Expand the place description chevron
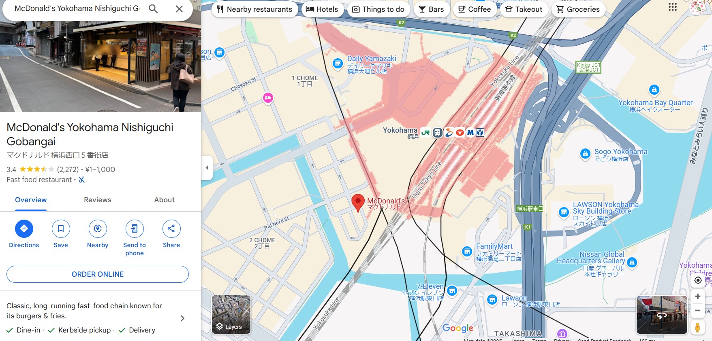 [x=182, y=318]
